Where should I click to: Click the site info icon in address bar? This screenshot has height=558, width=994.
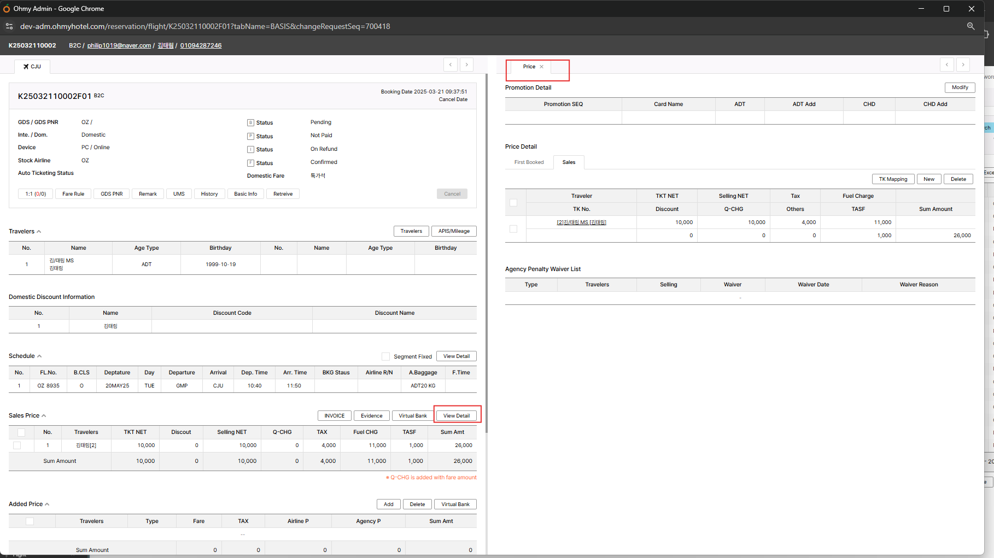[9, 26]
